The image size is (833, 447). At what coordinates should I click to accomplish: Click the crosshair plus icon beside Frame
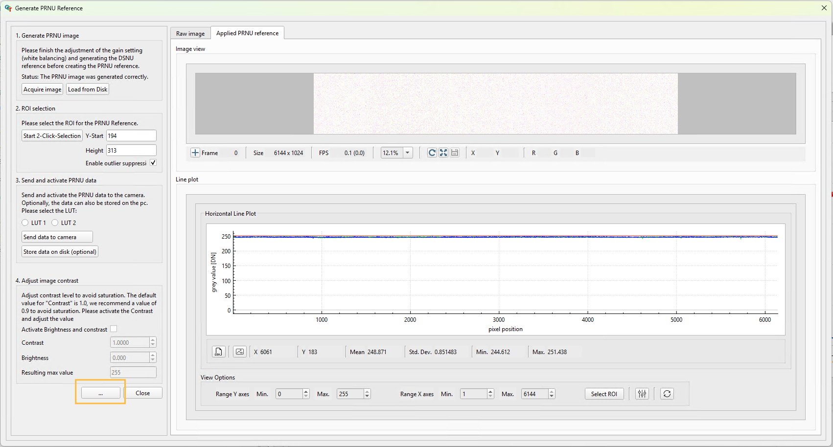(195, 153)
